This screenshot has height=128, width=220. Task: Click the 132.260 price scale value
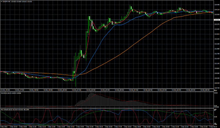pos(216,44)
